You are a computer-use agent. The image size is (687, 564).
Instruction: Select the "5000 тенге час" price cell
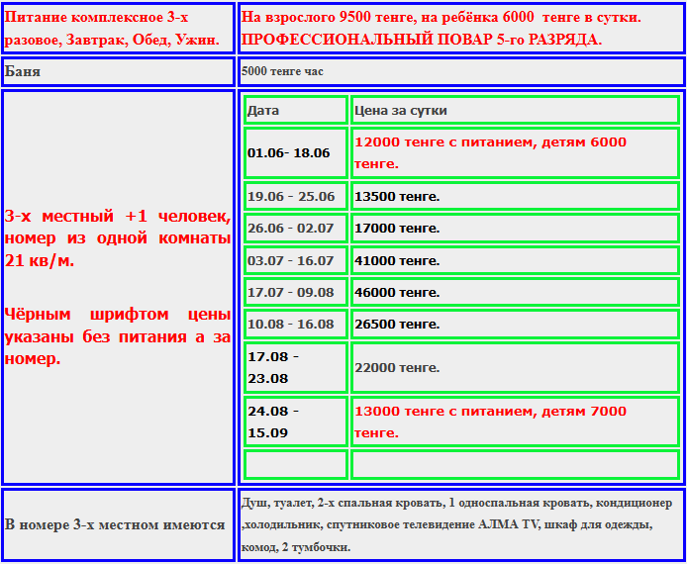282,72
